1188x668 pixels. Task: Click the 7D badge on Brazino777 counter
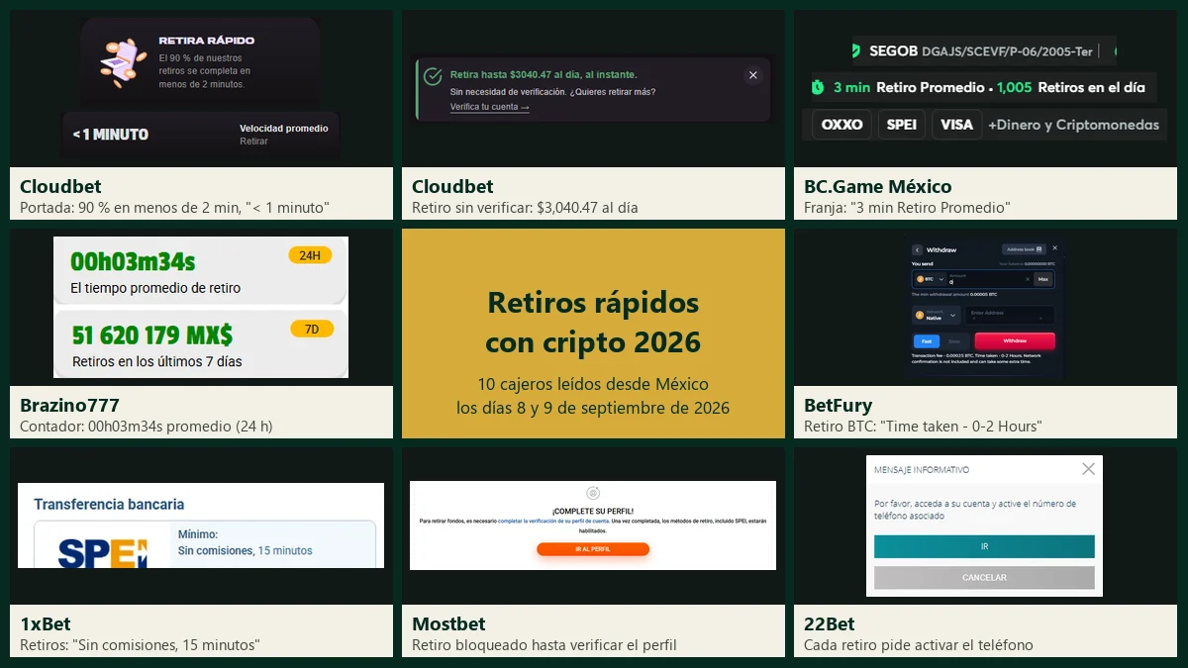312,329
